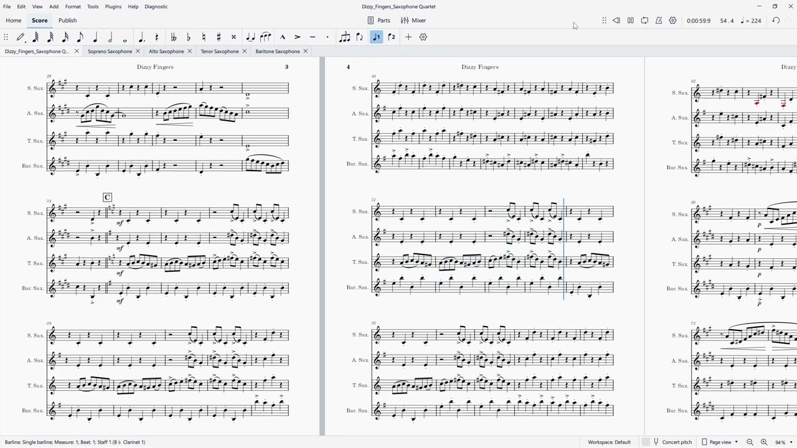
Task: Select Voice 1
Action: click(376, 37)
